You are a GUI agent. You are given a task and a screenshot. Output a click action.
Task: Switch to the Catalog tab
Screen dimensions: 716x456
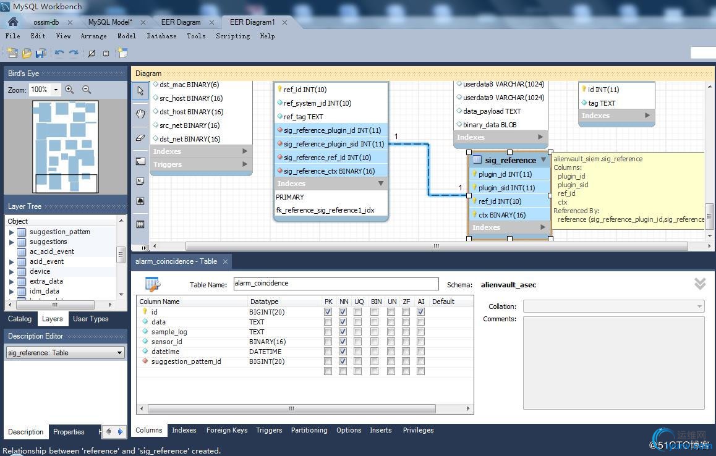pos(19,319)
